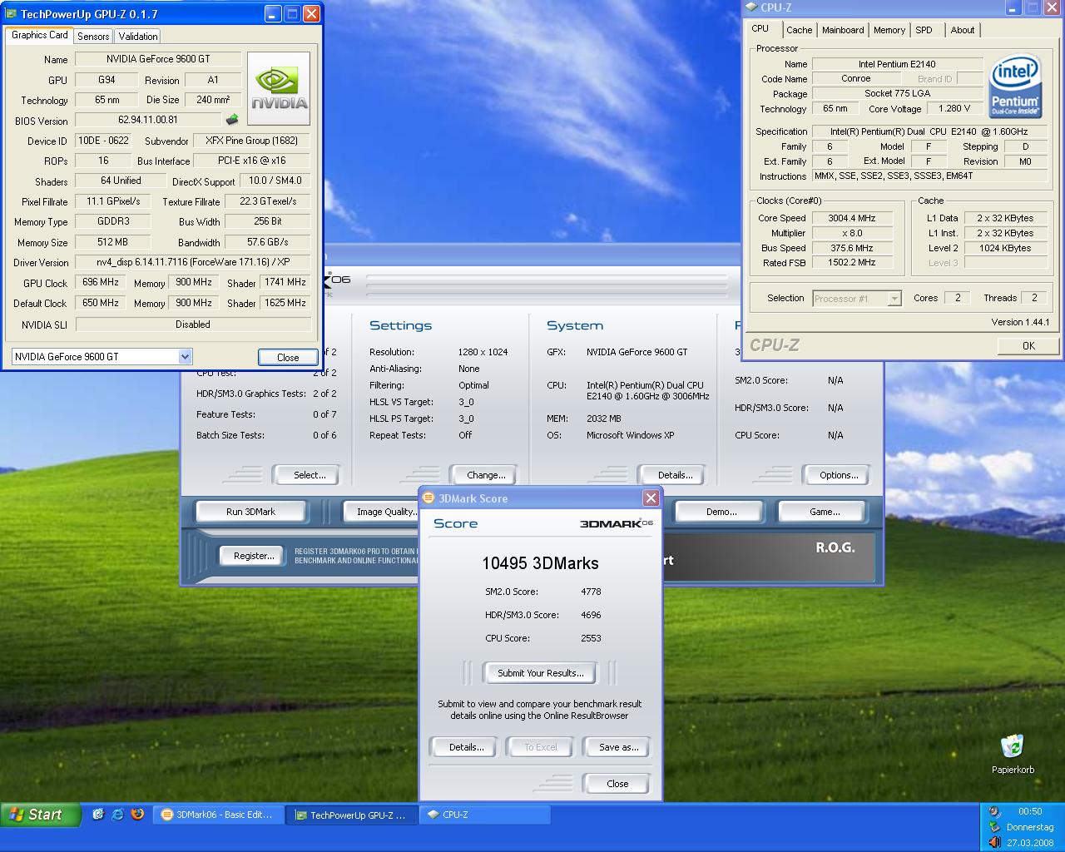1065x852 pixels.
Task: Click the middle system tray icon
Action: click(994, 827)
